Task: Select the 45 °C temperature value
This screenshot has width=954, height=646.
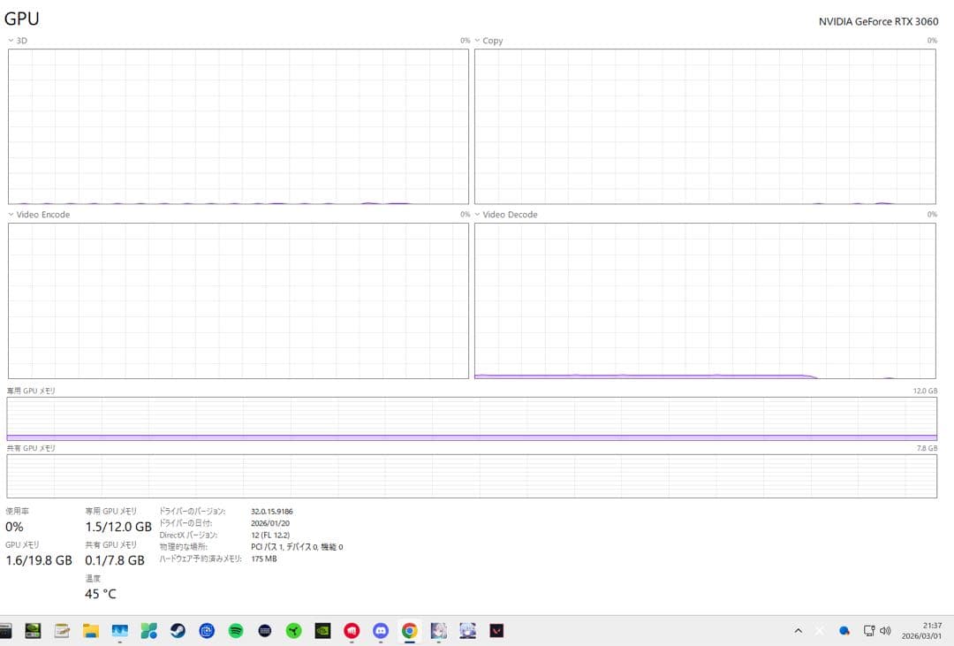Action: pos(101,594)
